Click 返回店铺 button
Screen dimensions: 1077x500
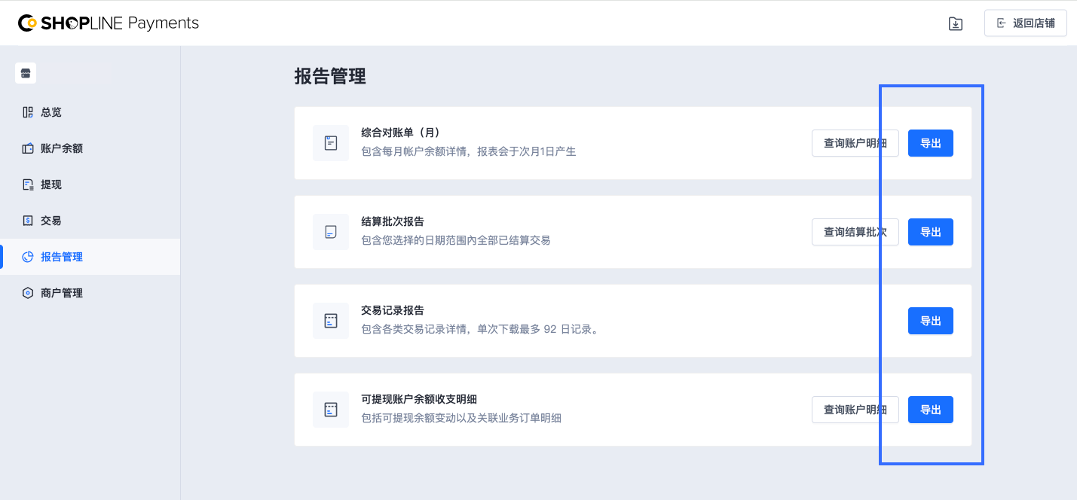(1025, 23)
